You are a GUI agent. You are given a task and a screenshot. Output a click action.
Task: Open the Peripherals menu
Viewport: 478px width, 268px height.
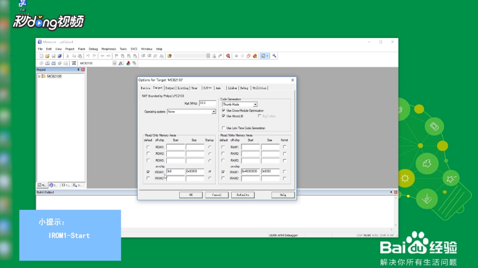point(109,49)
